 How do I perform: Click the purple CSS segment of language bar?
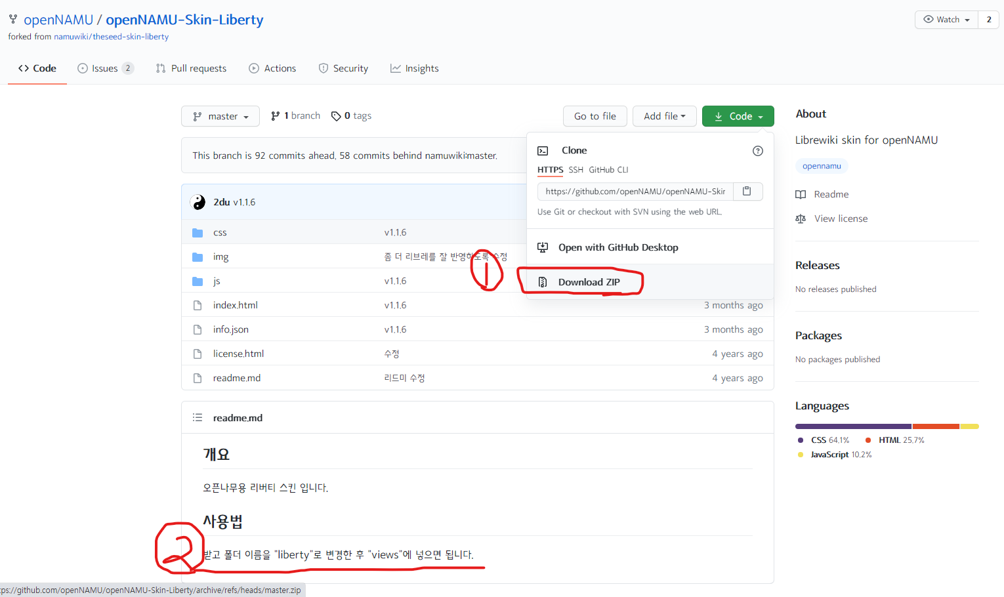point(853,426)
